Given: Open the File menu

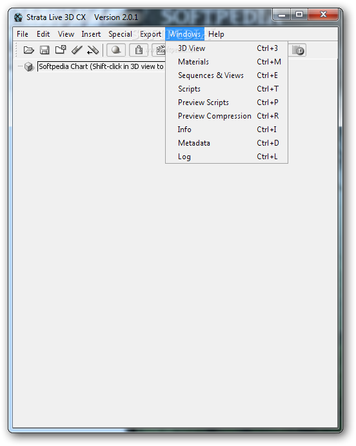Looking at the screenshot, I should point(23,34).
